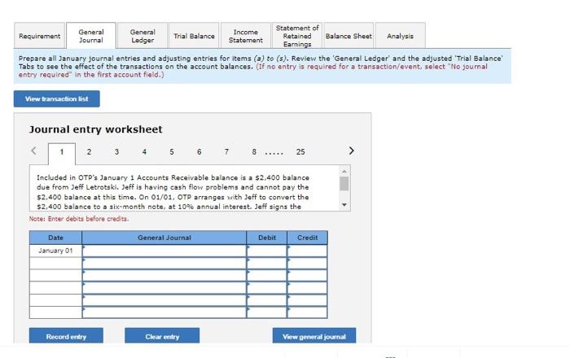Click View general journal button
This screenshot has height=358, width=570.
tap(314, 336)
